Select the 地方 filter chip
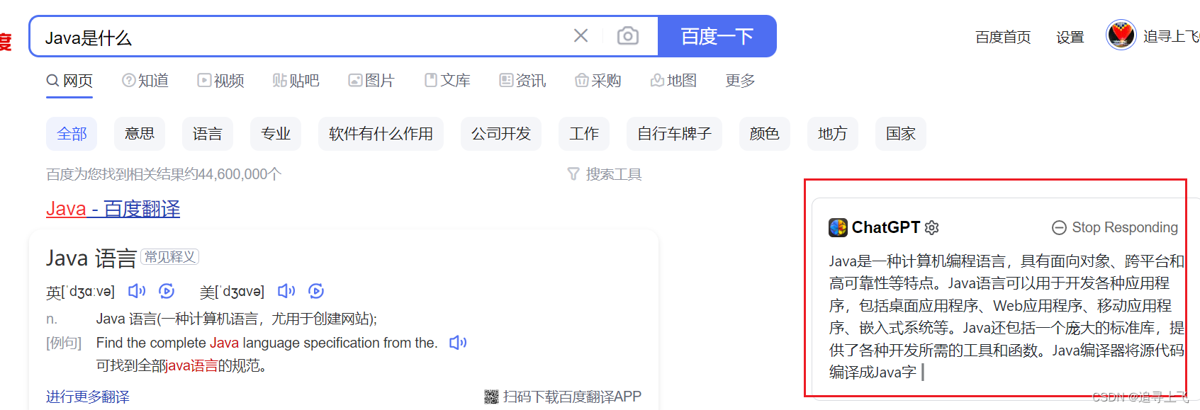This screenshot has width=1200, height=410. [x=833, y=134]
